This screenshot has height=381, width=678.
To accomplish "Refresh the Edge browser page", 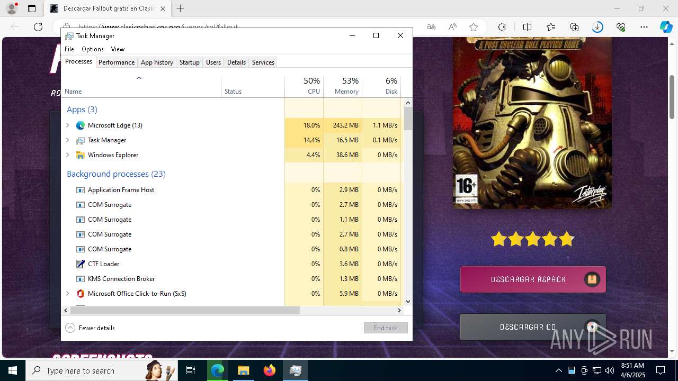I will (x=38, y=27).
